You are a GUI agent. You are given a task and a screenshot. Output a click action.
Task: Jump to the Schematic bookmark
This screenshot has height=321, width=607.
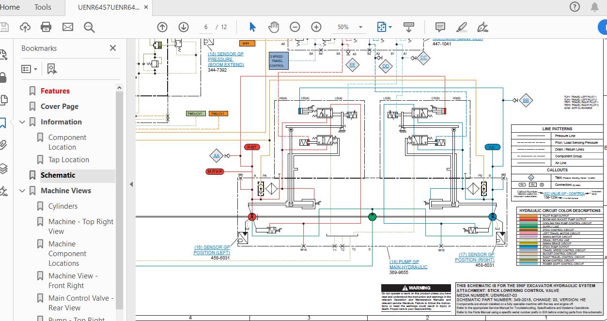58,175
